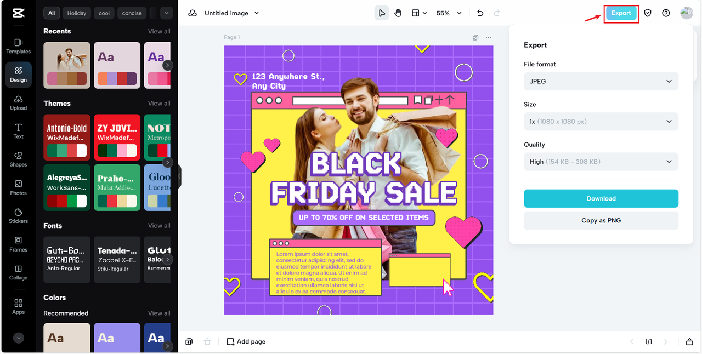Expand the filter tags chevron

coord(166,13)
